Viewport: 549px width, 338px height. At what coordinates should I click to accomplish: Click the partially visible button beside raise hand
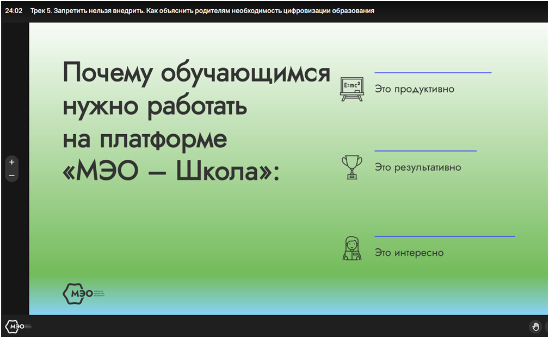[x=546, y=327]
